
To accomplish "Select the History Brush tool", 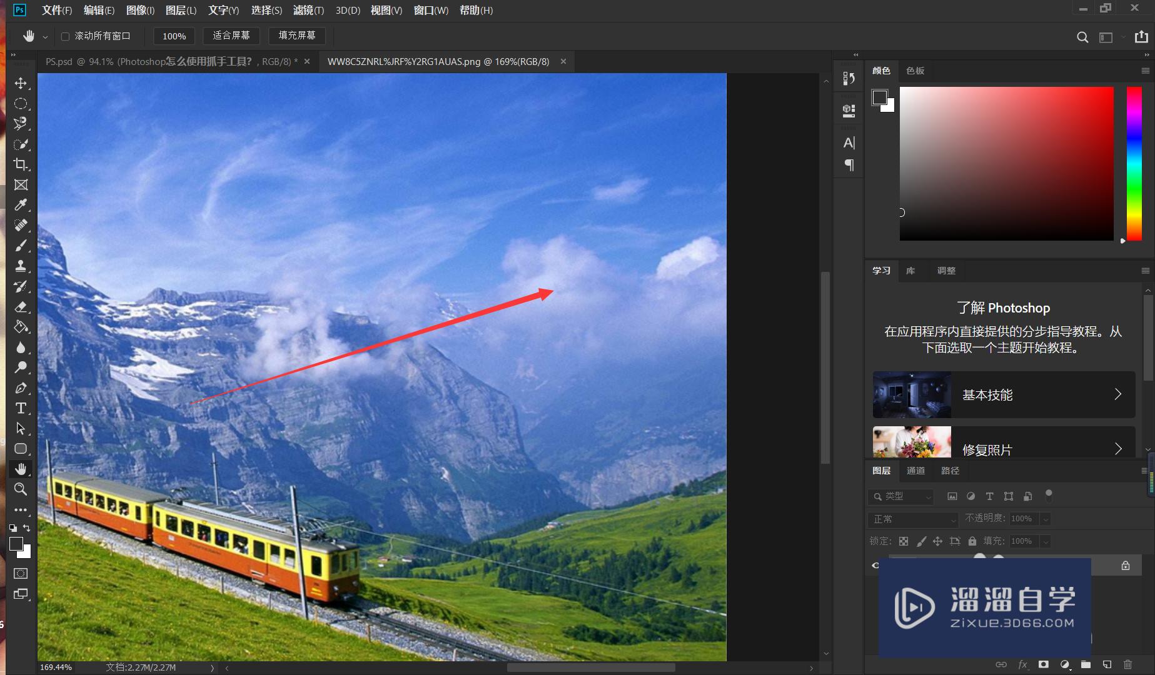I will [21, 286].
